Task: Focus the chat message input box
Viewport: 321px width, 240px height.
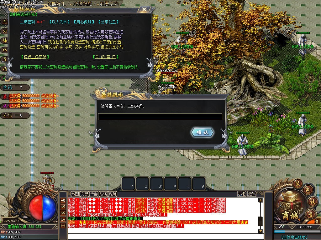Action: 166,237
